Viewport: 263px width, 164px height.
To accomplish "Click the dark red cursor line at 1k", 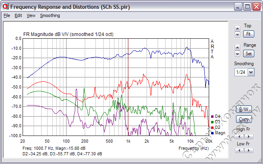I will 128,87.
